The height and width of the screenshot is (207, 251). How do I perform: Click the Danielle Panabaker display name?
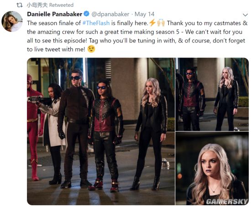pyautogui.click(x=55, y=14)
